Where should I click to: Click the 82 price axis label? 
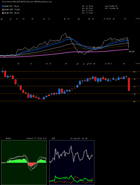134,72
